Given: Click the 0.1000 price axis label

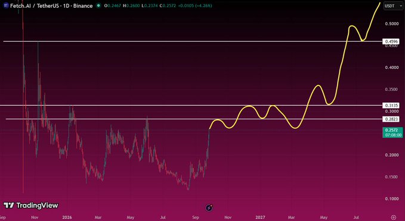Looking at the screenshot, I should click(392, 199).
